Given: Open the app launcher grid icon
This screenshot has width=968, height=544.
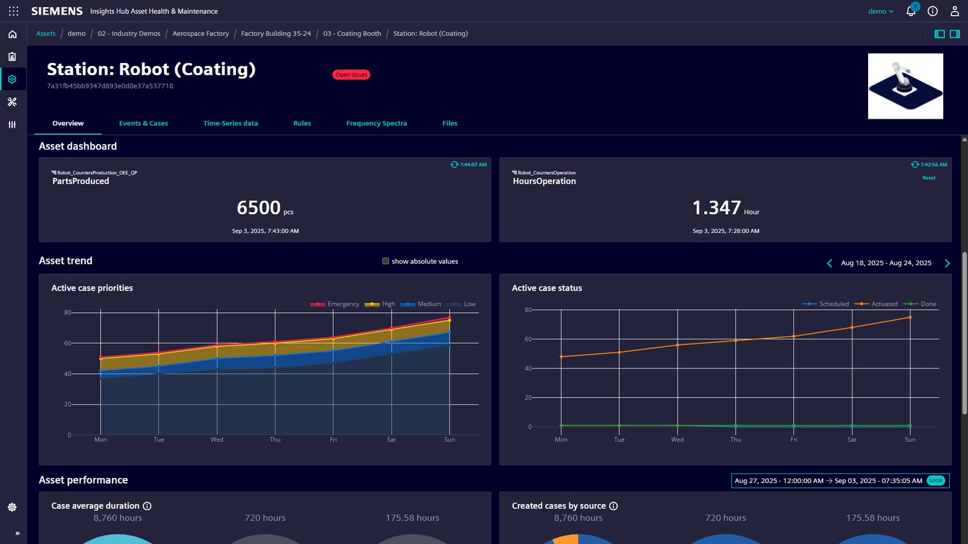Looking at the screenshot, I should click(x=13, y=11).
